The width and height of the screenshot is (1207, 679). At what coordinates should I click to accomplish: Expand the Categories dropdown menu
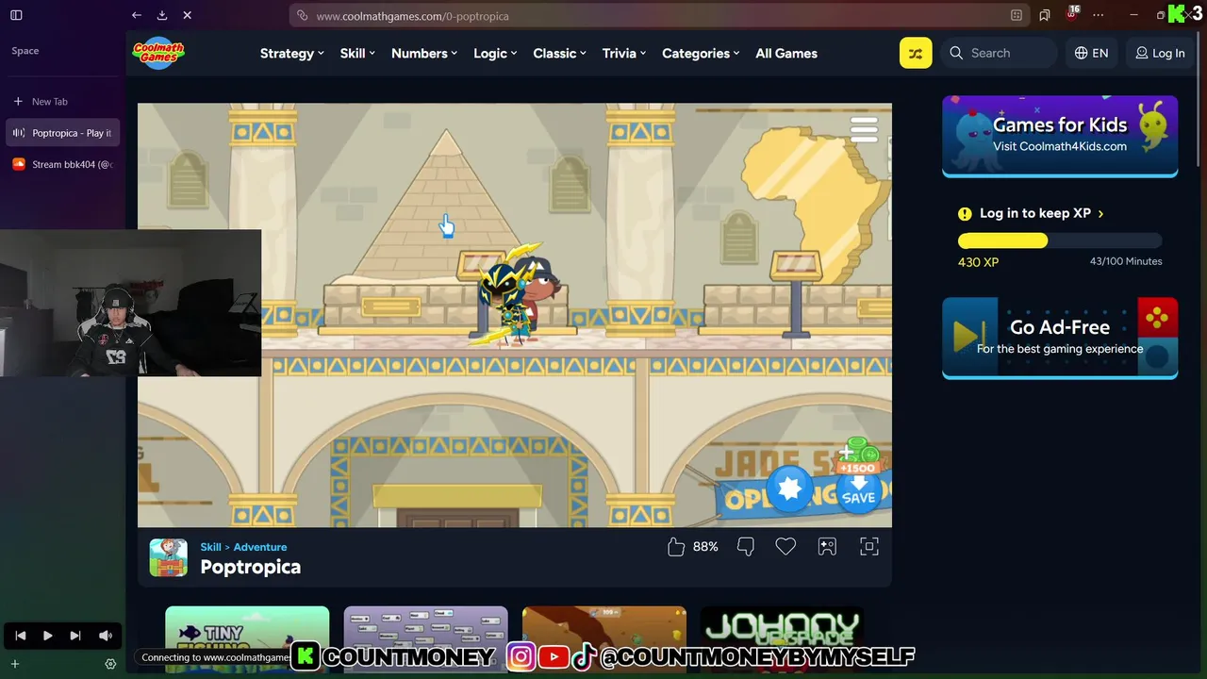[701, 54]
